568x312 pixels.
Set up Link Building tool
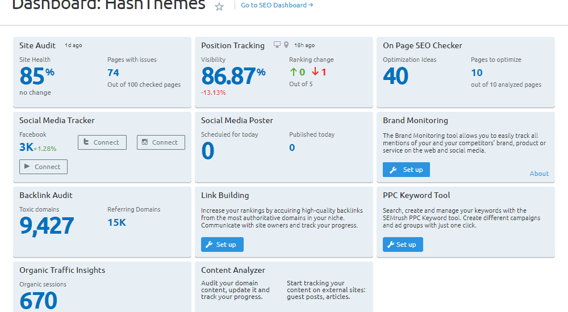[222, 244]
